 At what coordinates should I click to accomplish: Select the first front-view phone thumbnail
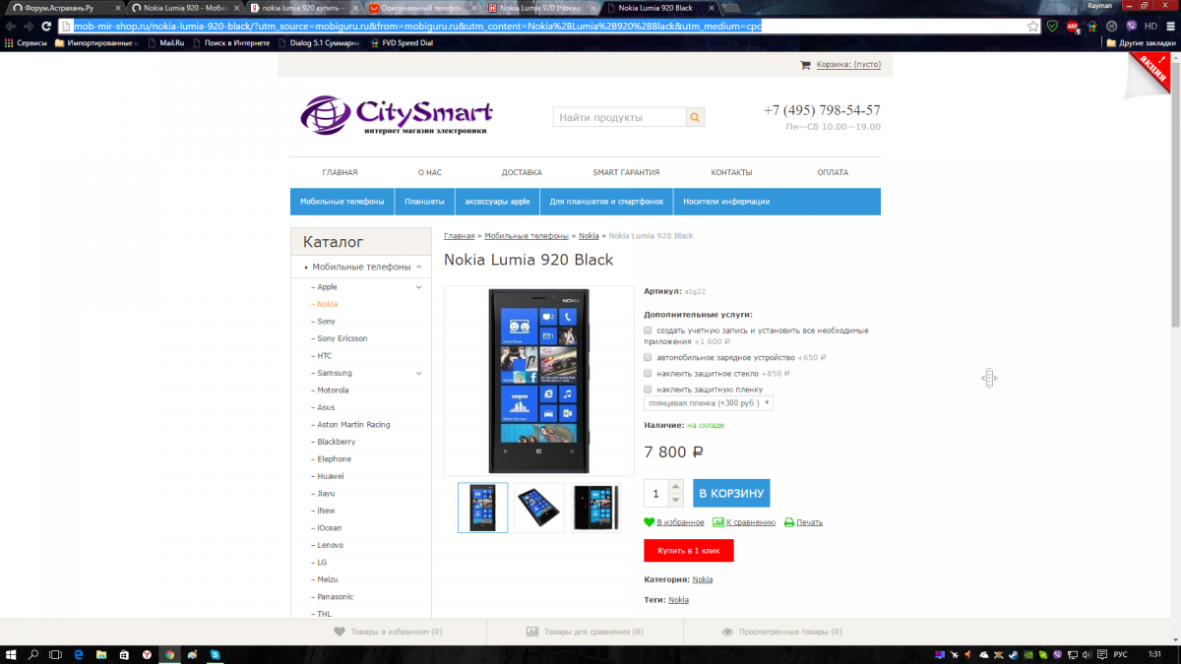point(483,508)
